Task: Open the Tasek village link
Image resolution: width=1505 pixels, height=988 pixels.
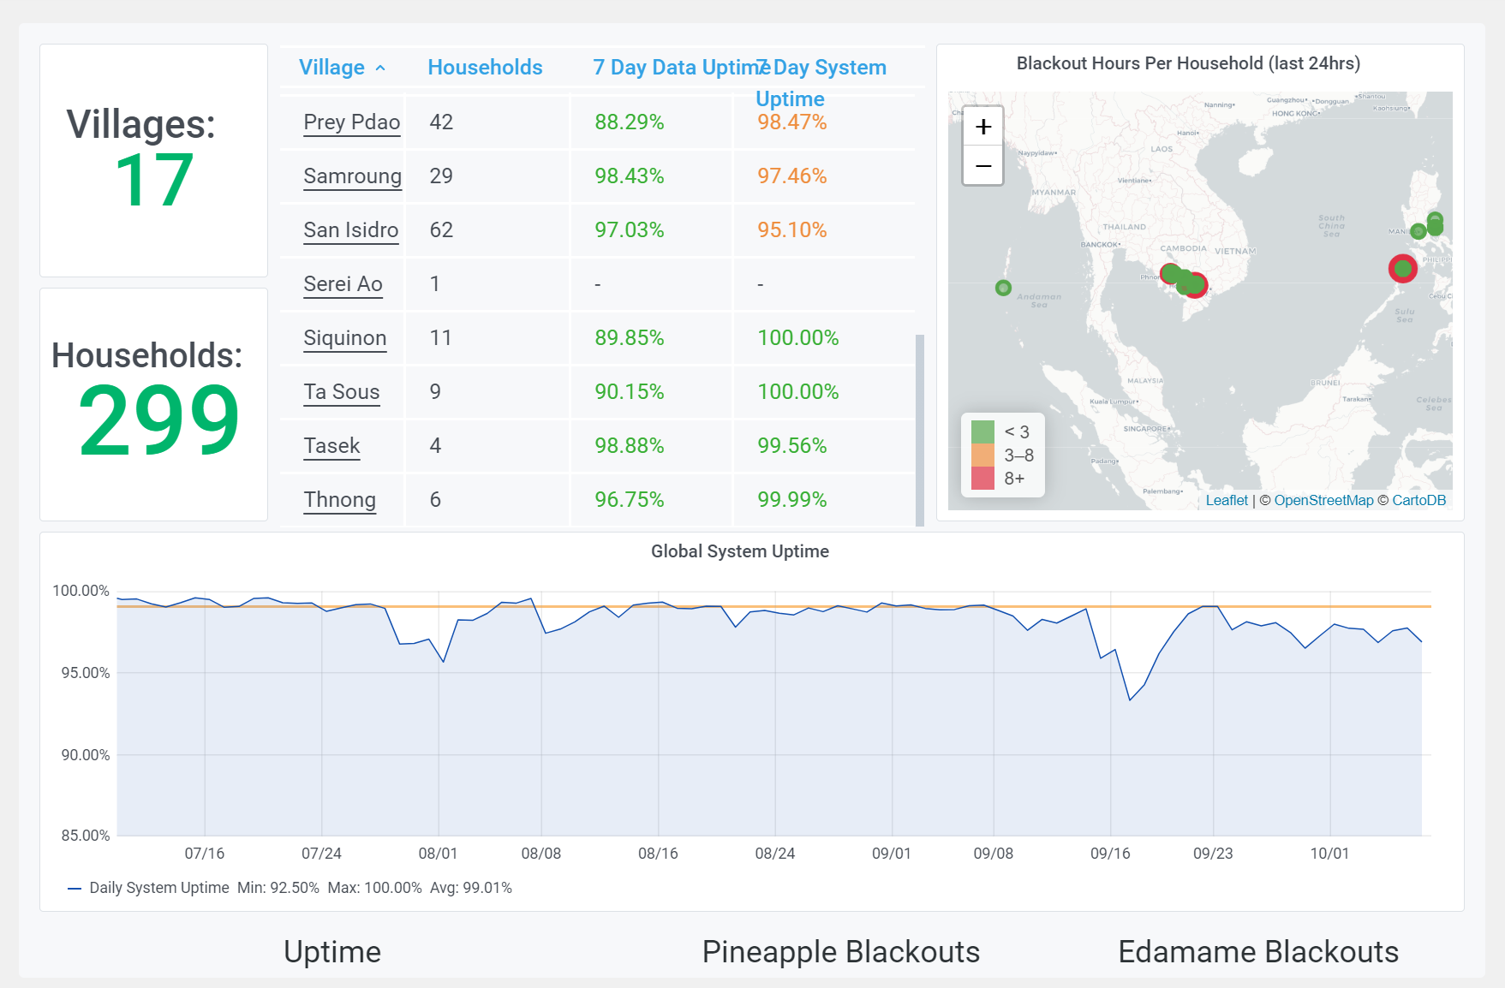Action: [x=331, y=446]
